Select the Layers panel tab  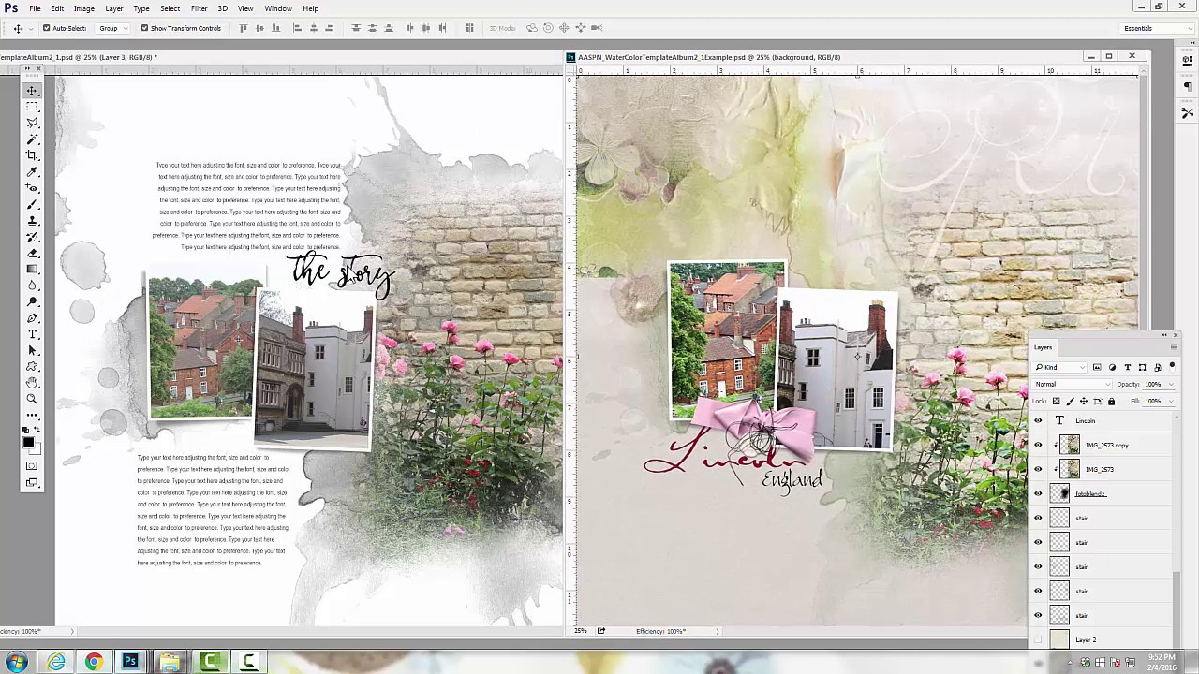point(1043,347)
